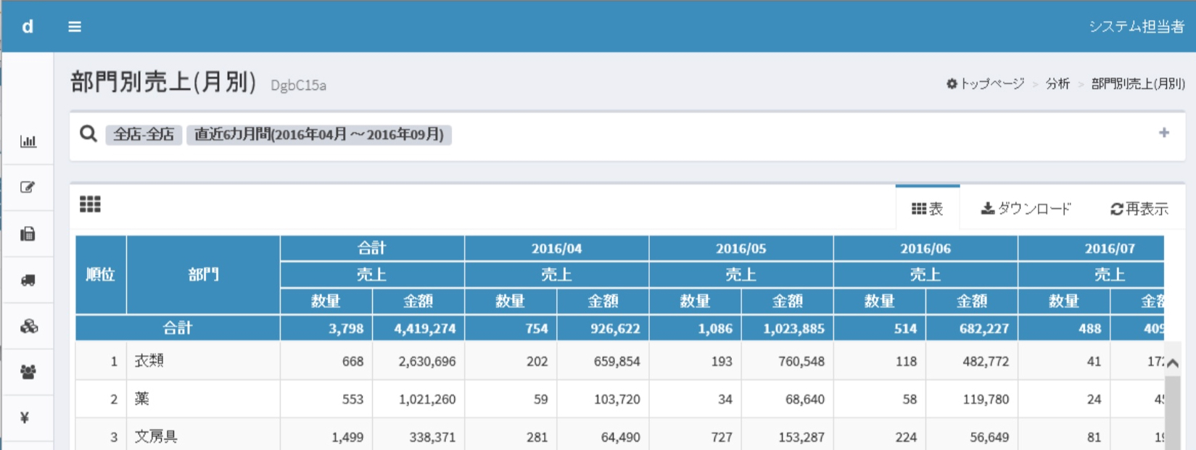Click the DgbC15a page code text
This screenshot has height=450, width=1196.
coord(298,86)
